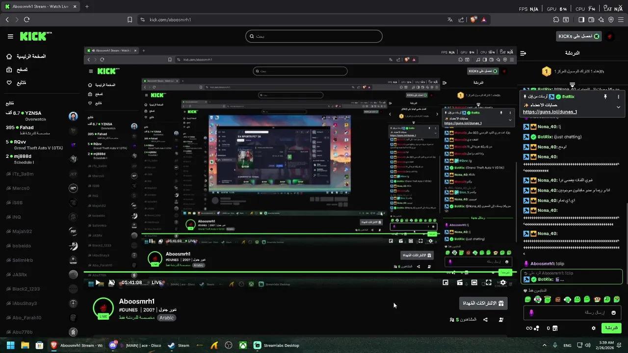Enter fullscreen in the player
The height and width of the screenshot is (353, 628).
(489, 282)
